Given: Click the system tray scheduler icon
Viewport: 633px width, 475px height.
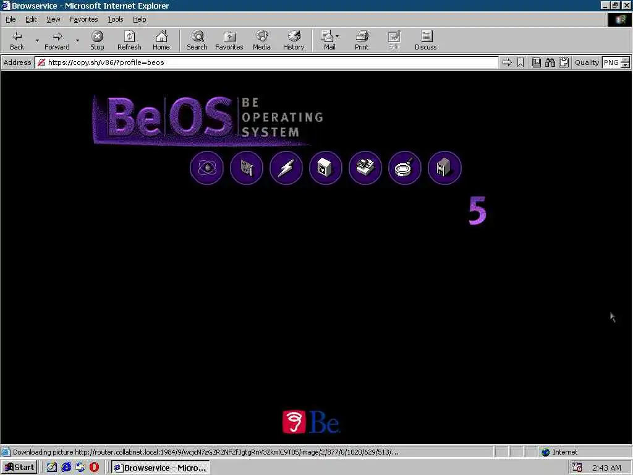Looking at the screenshot, I should pos(577,468).
